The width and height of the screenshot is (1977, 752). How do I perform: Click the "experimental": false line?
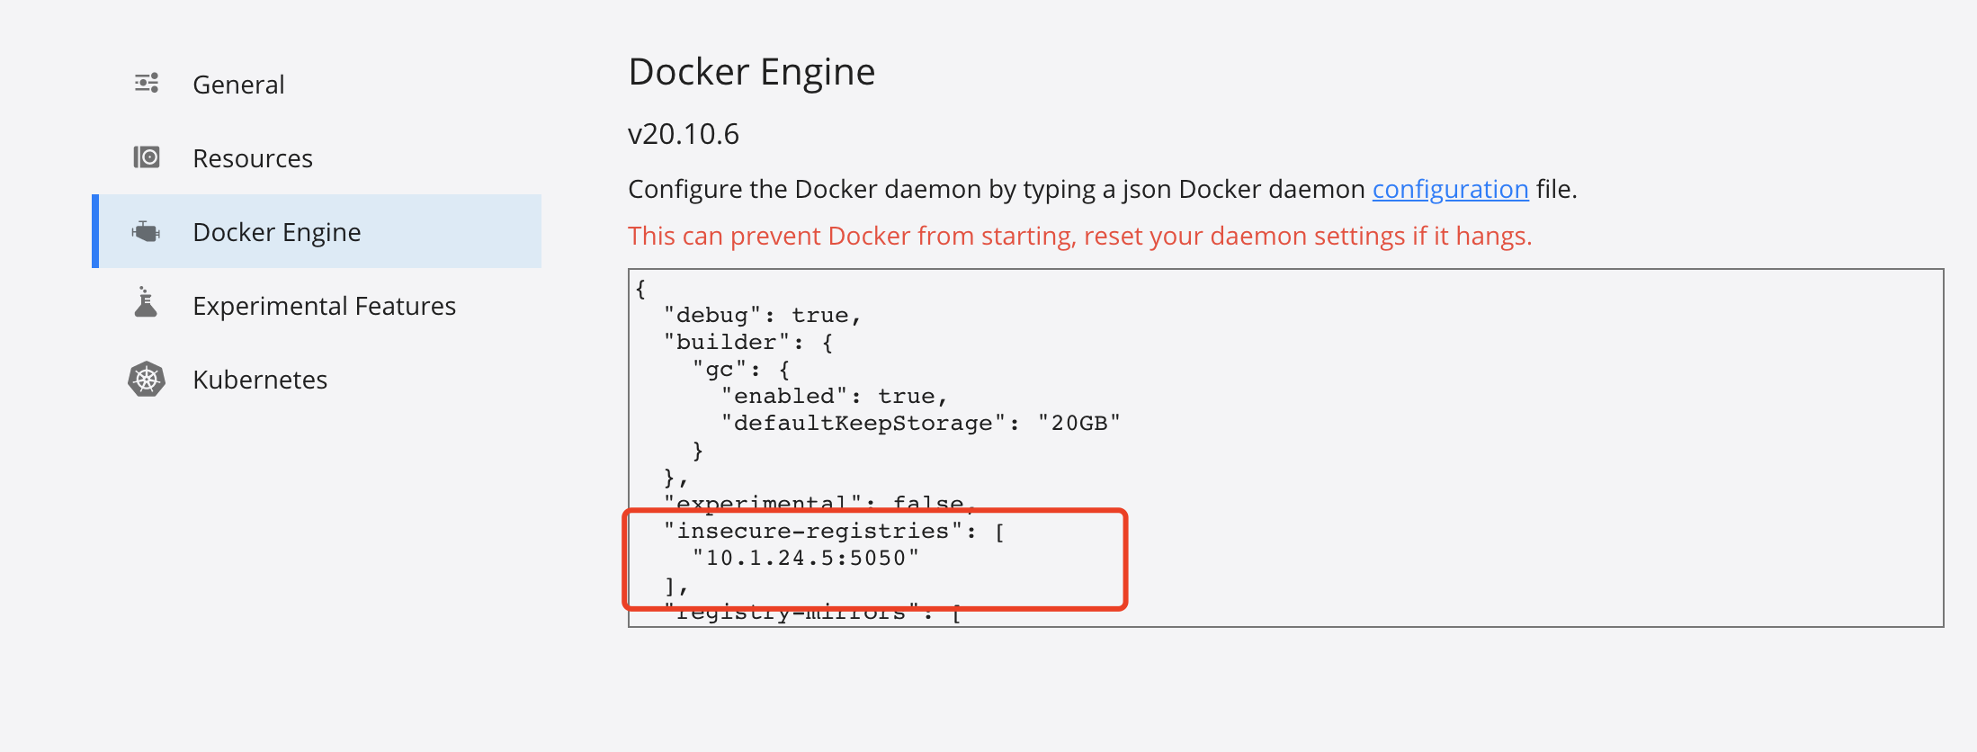[x=820, y=503]
